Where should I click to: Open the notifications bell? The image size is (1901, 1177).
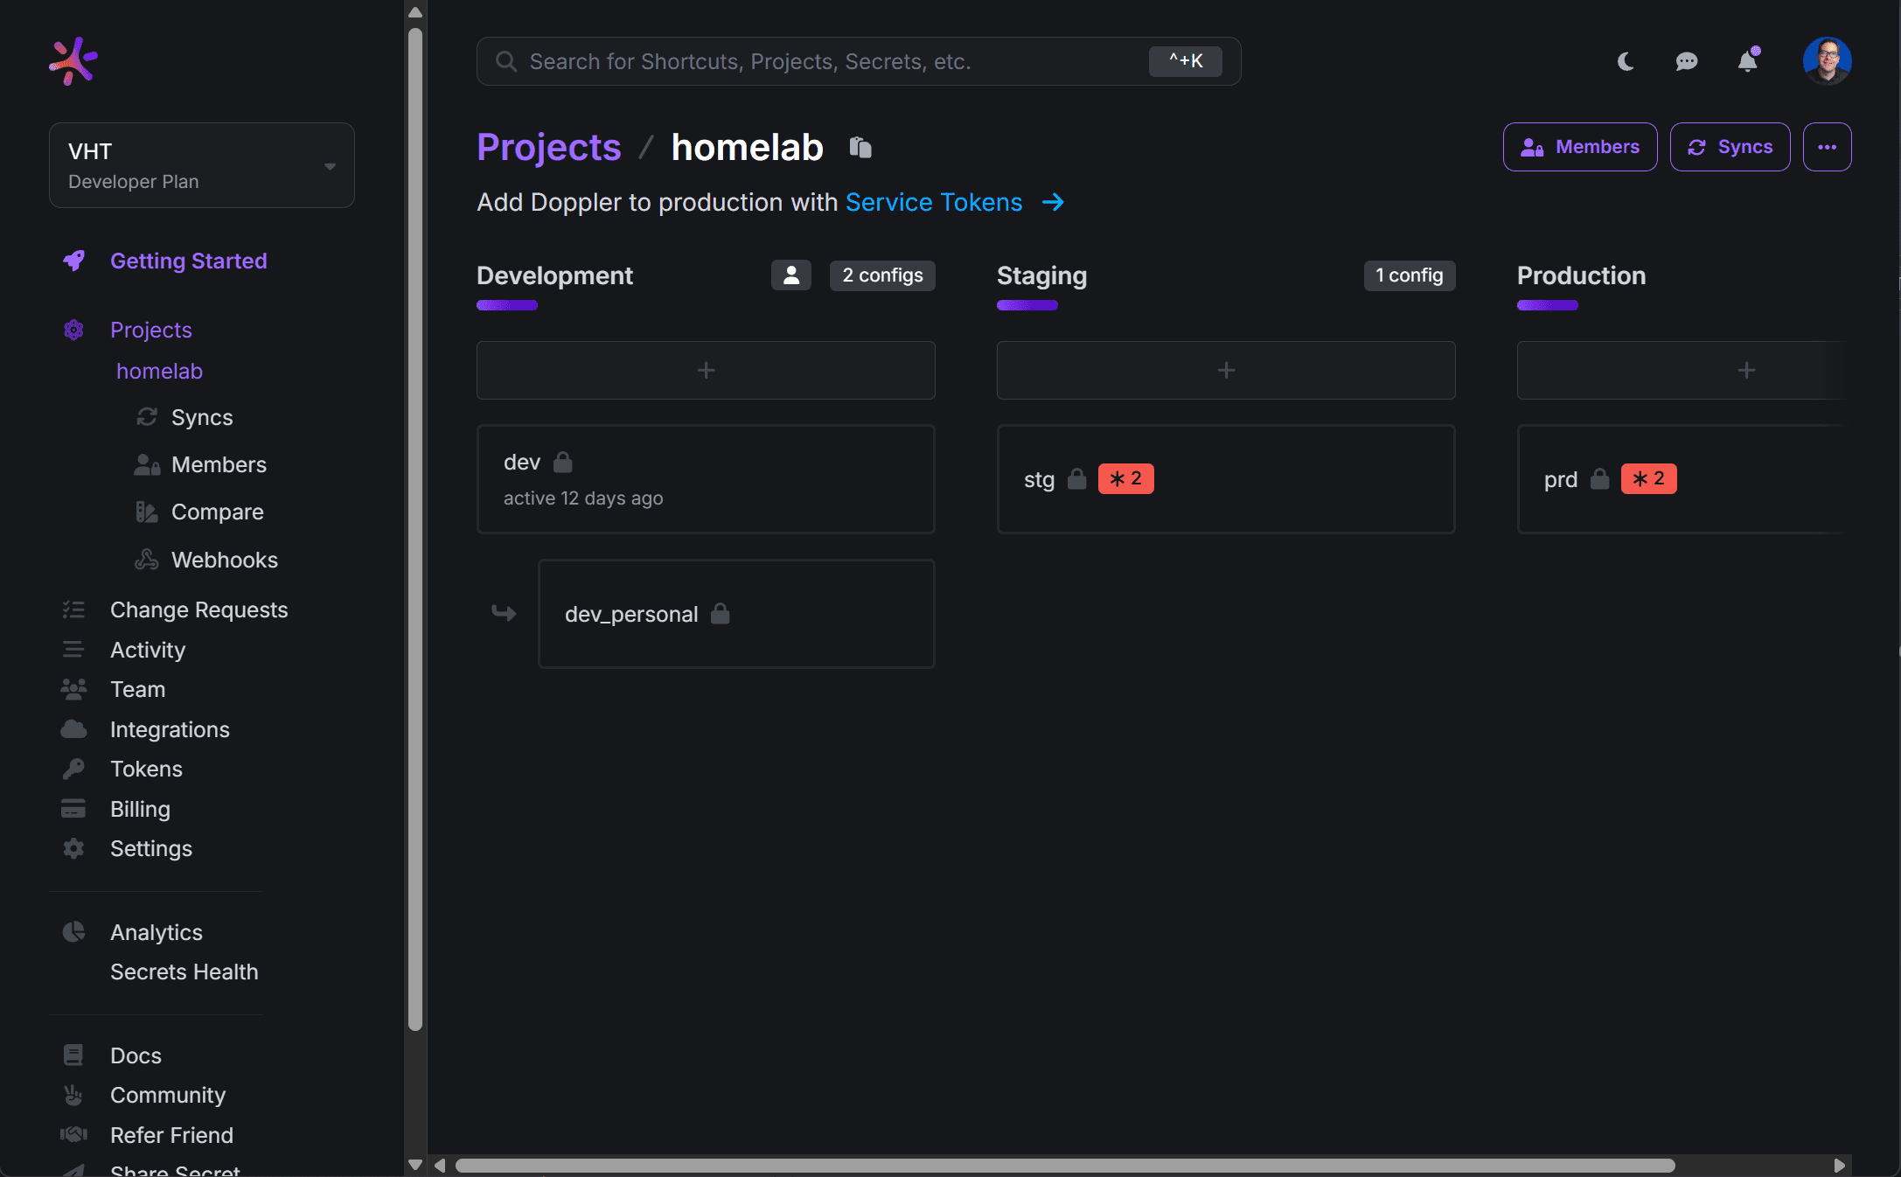pos(1748,61)
